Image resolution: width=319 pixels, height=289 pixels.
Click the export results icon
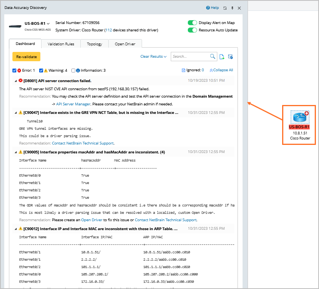(x=222, y=57)
